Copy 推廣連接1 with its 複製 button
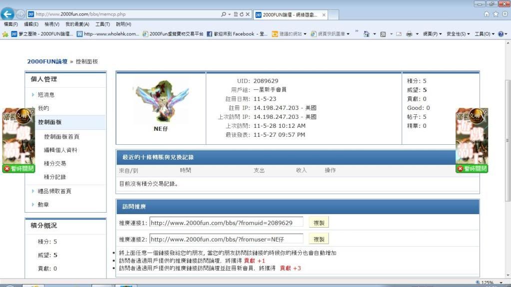 click(318, 223)
